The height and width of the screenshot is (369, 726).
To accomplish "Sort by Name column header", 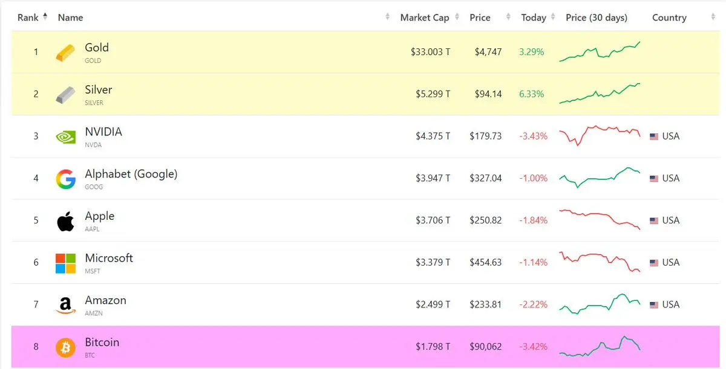I will coord(70,18).
